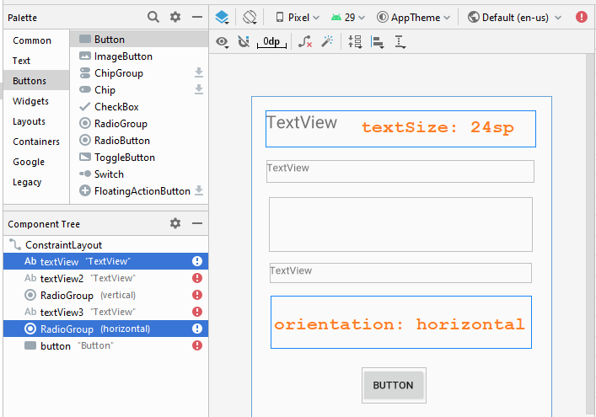Click the design surface layers icon
The image size is (596, 417).
click(x=222, y=18)
